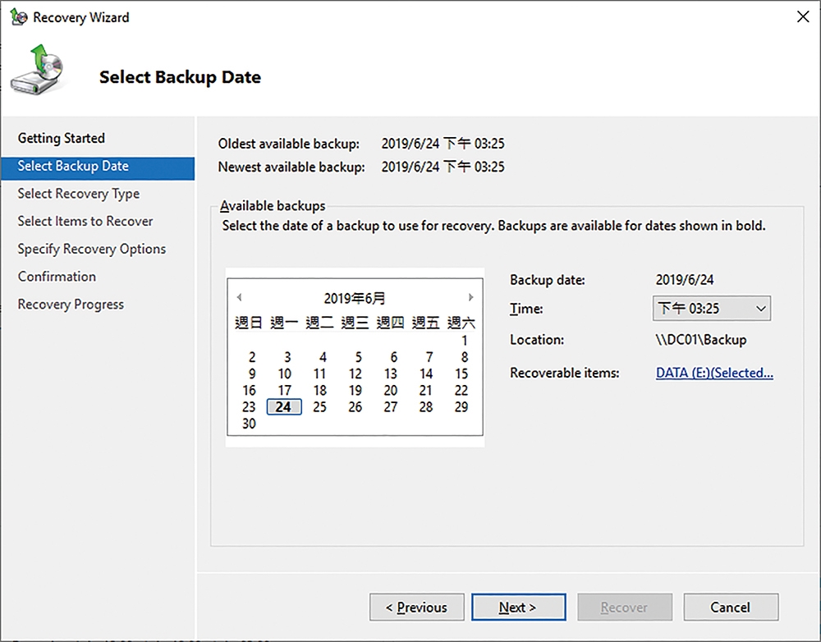Choose date 12 in the calendar
The height and width of the screenshot is (642, 821).
355,374
